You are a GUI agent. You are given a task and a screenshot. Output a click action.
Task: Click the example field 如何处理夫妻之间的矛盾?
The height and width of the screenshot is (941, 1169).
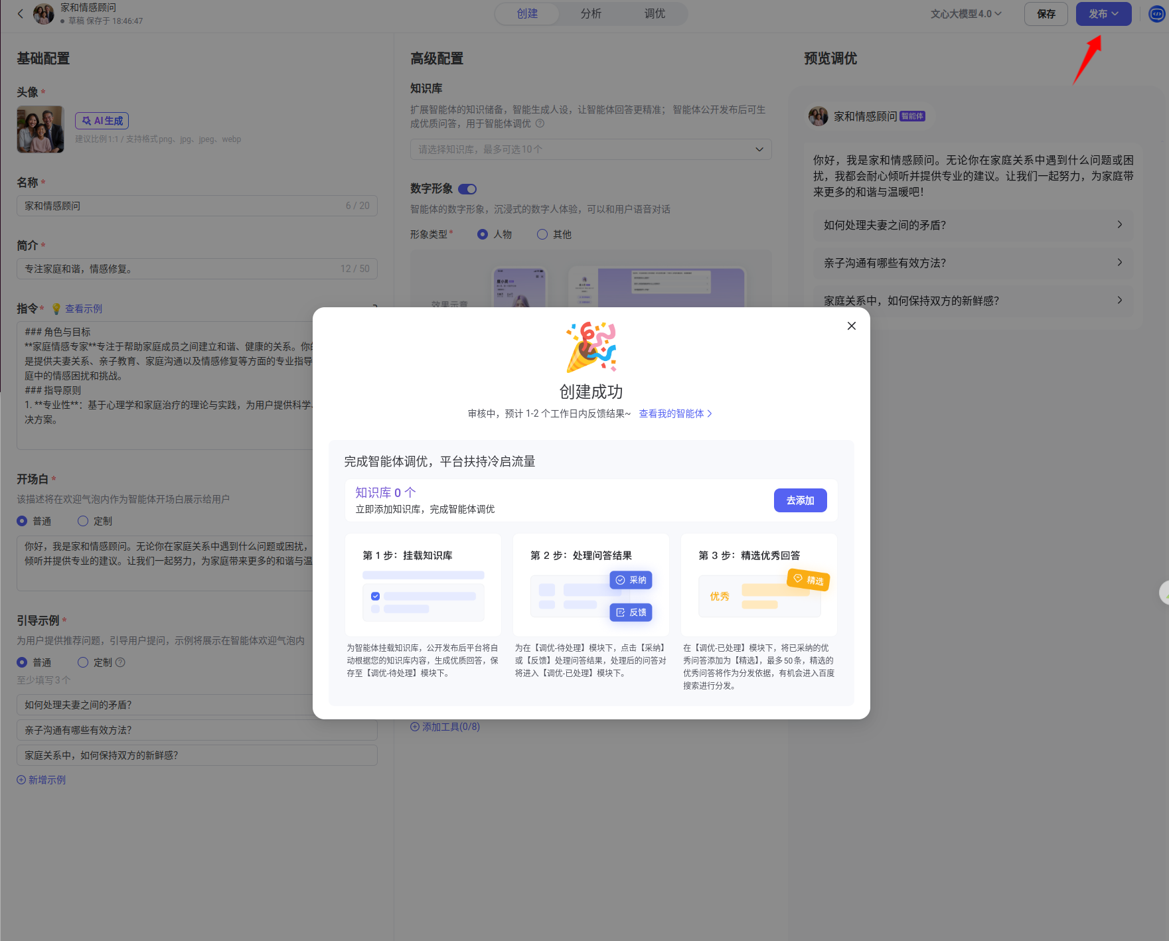[x=197, y=705]
